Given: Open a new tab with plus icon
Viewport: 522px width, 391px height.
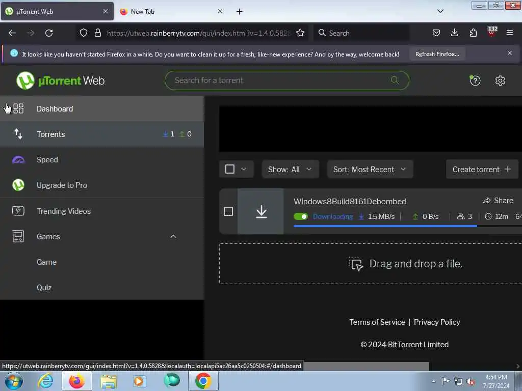Looking at the screenshot, I should (240, 12).
